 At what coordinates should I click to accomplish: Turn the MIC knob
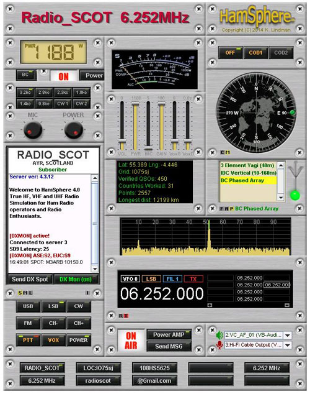[33, 130]
